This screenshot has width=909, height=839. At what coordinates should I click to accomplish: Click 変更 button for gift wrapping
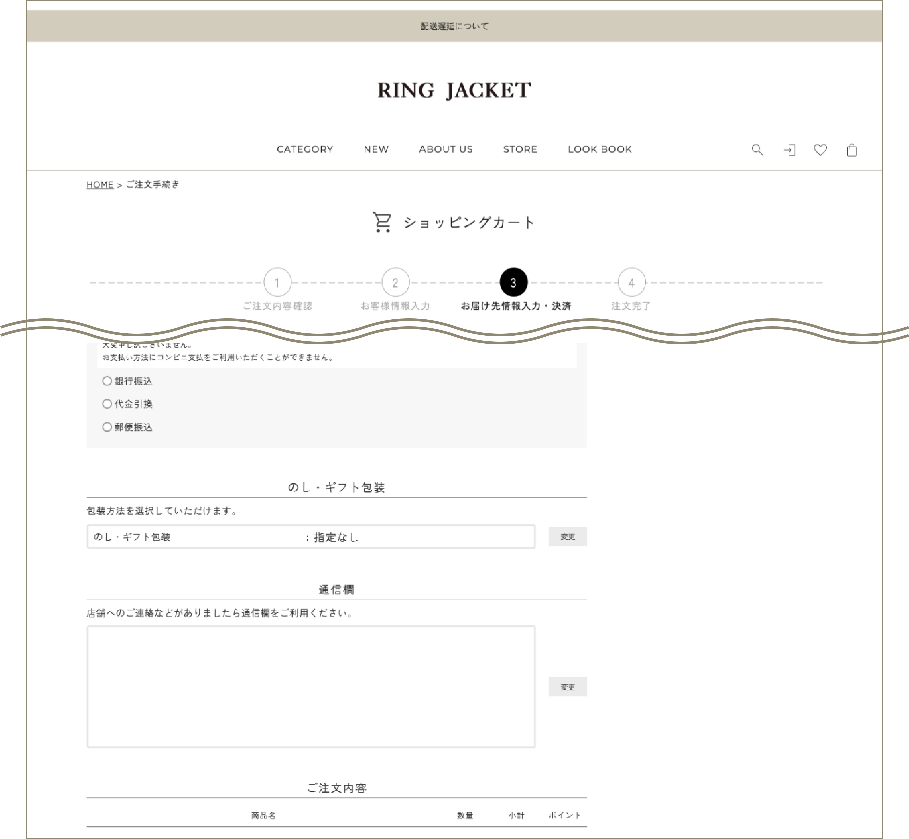[567, 537]
